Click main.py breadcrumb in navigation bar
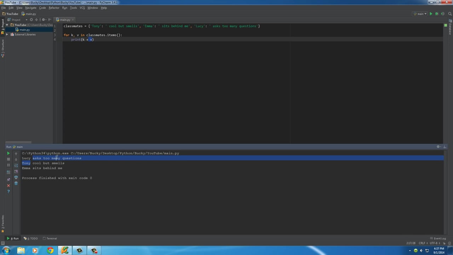 [x=29, y=14]
